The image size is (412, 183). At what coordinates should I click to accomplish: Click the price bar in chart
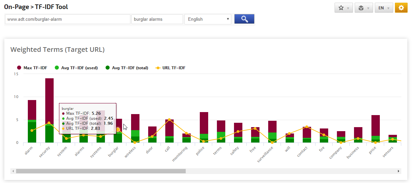375,125
